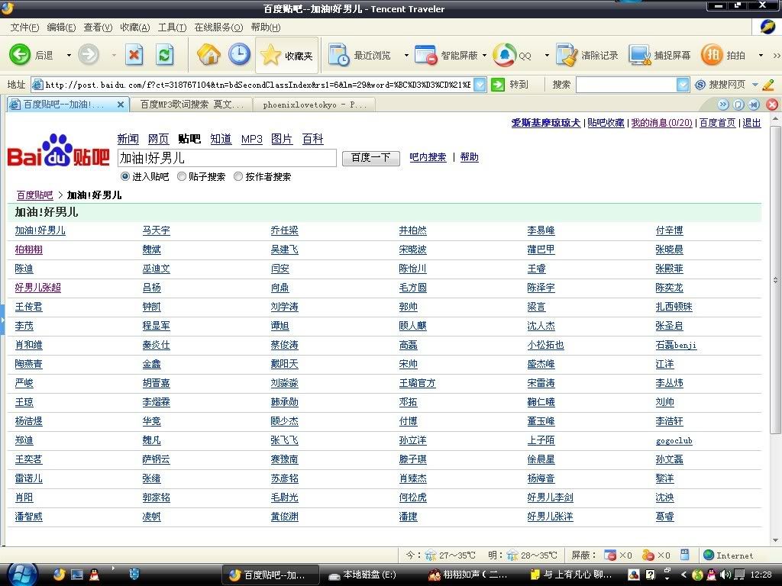
Task: Expand the Back button history dropdown arrow
Action: [x=69, y=55]
